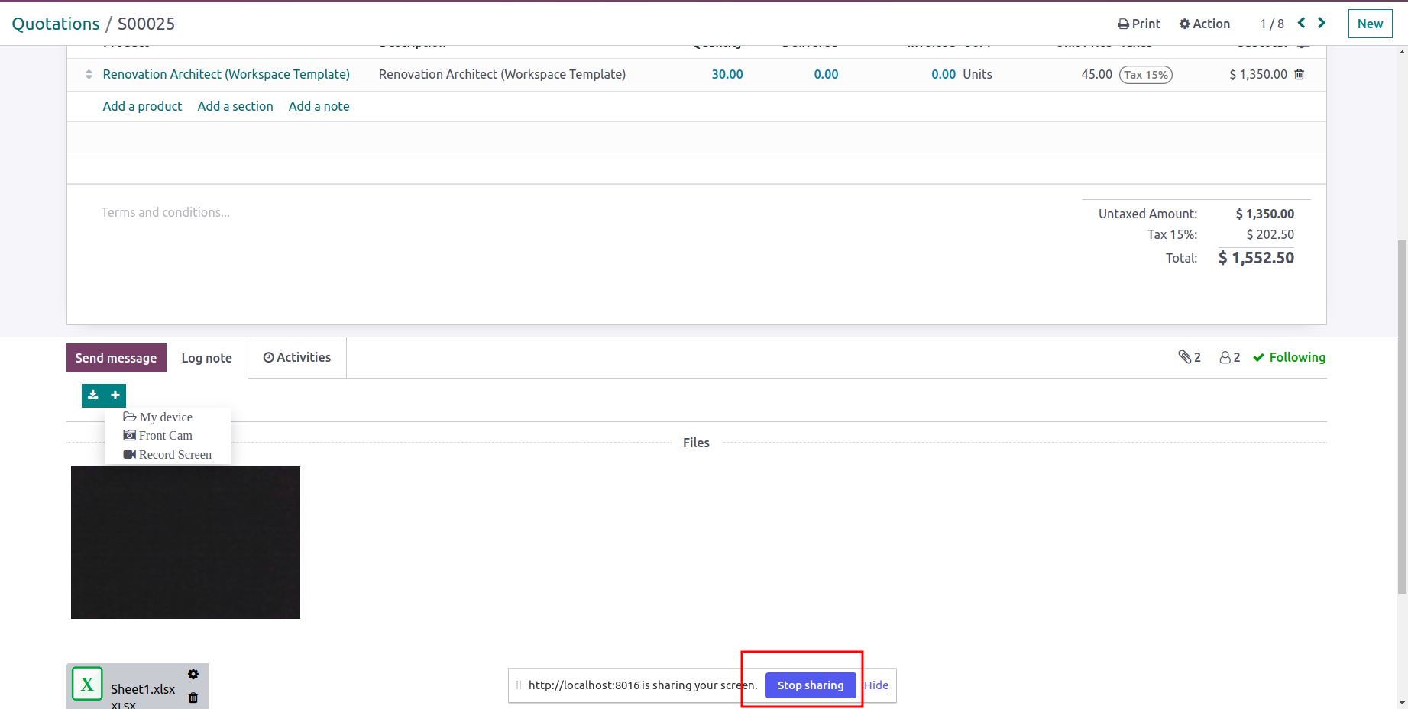Click the download attachments icon

tap(93, 395)
